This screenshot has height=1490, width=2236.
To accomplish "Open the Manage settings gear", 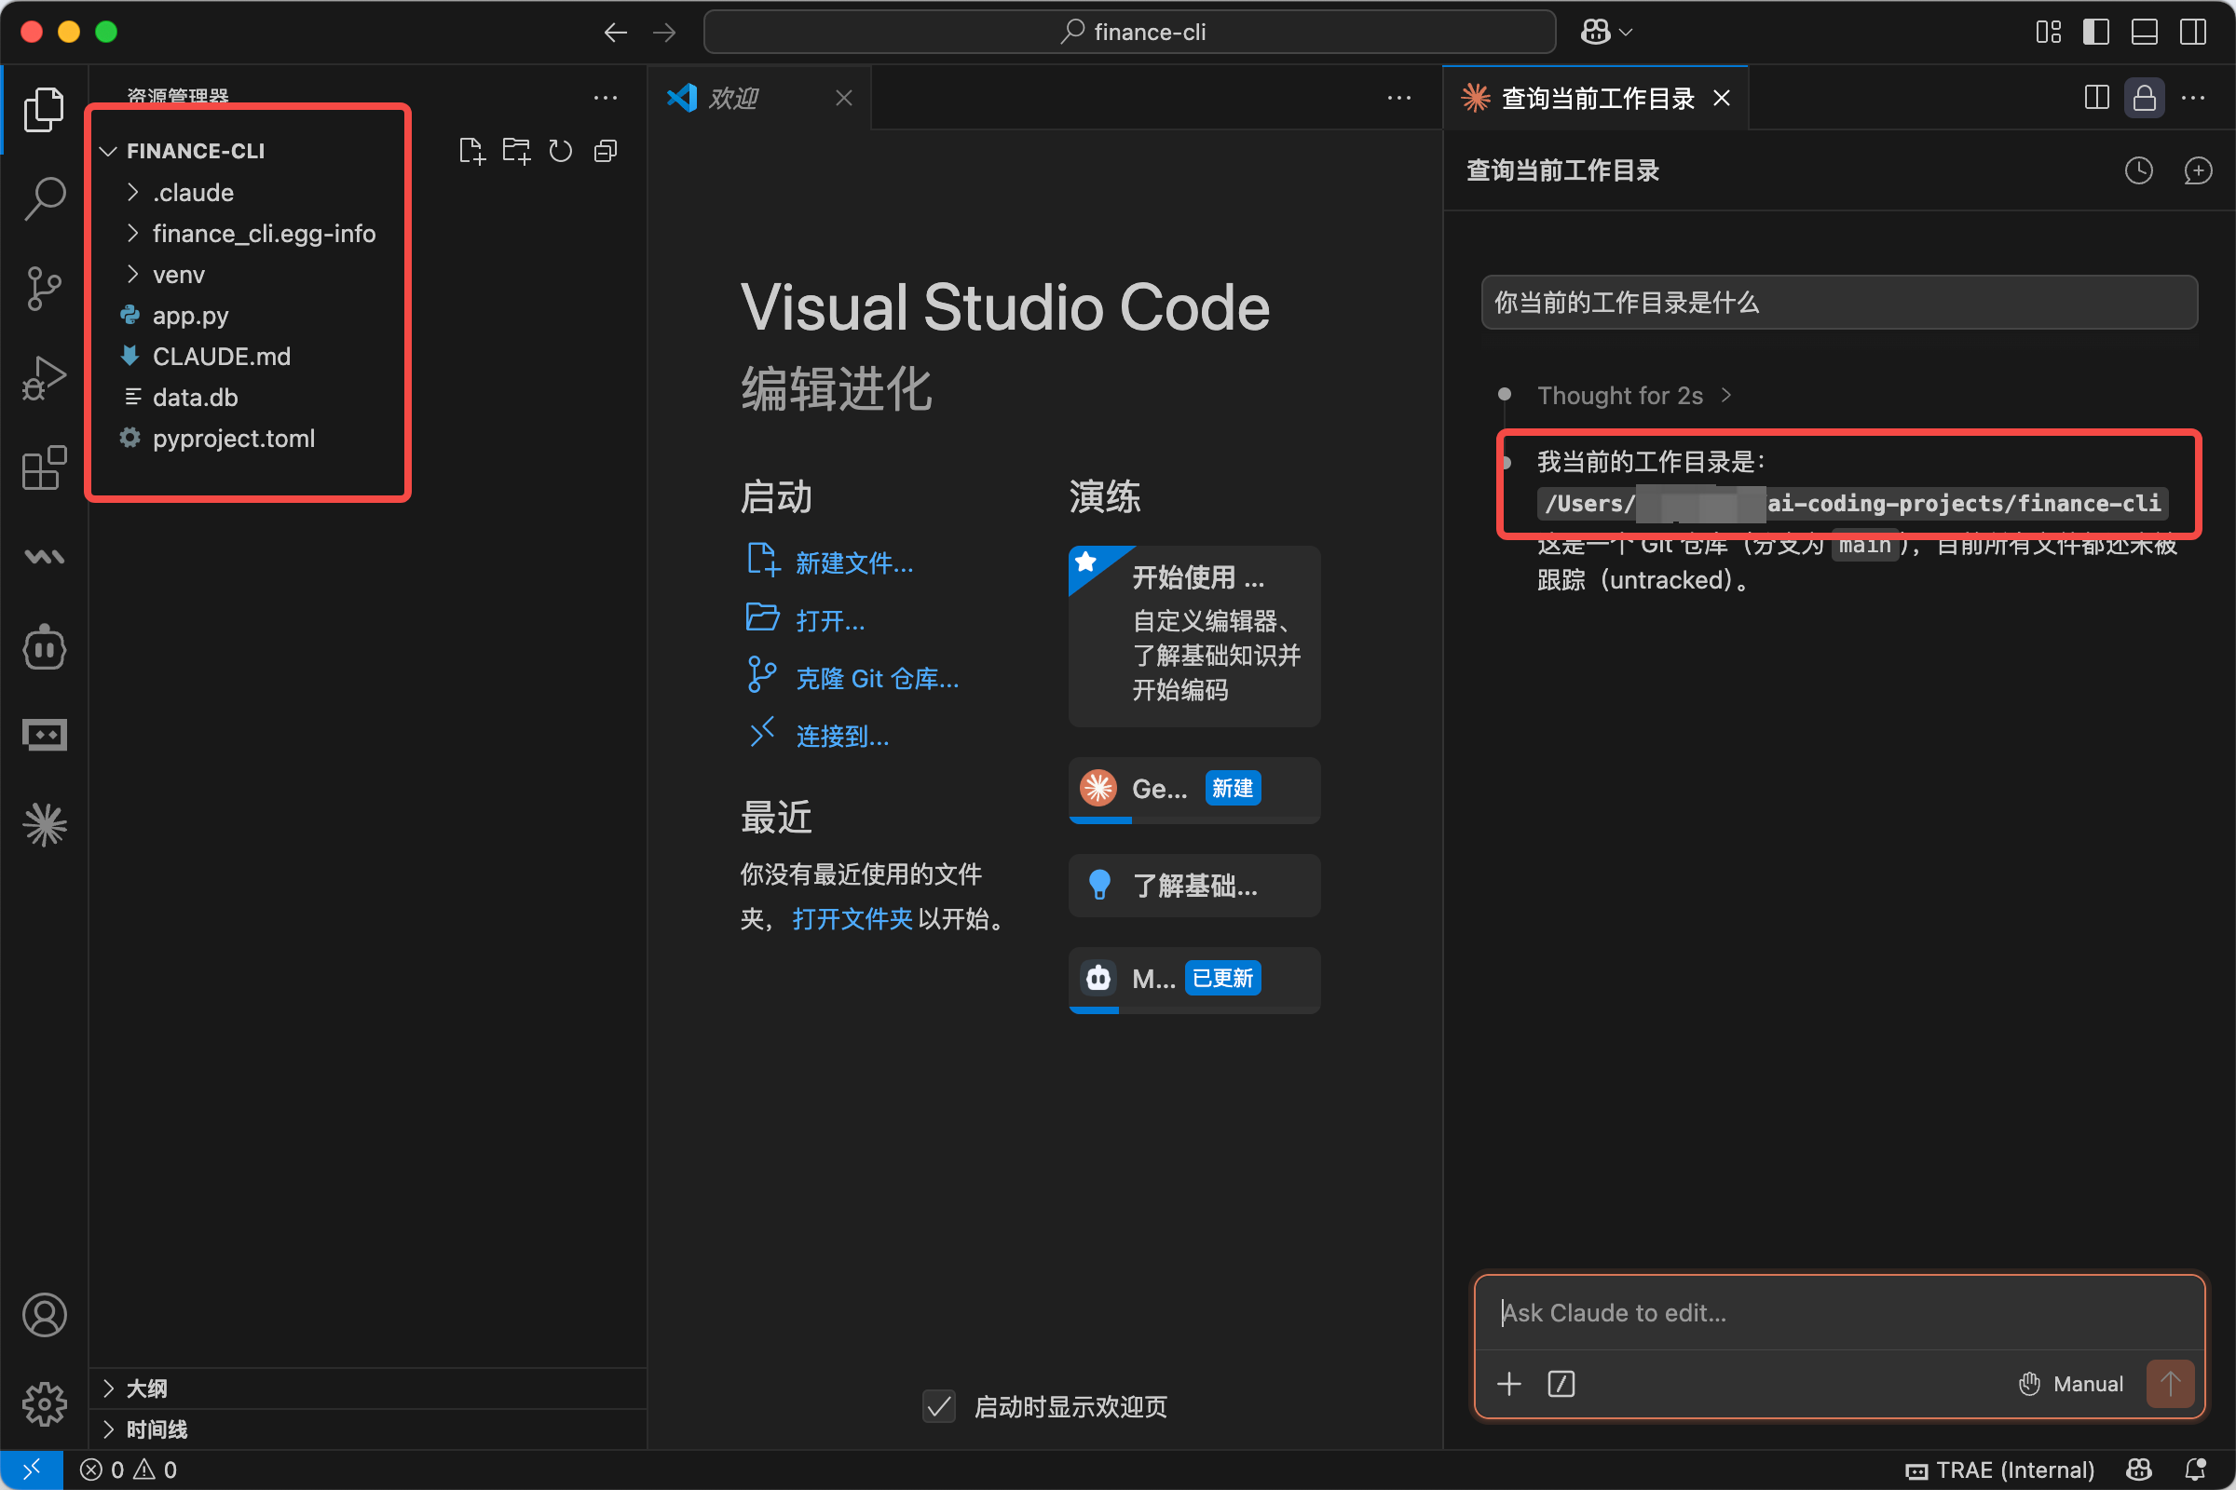I will pos(44,1403).
